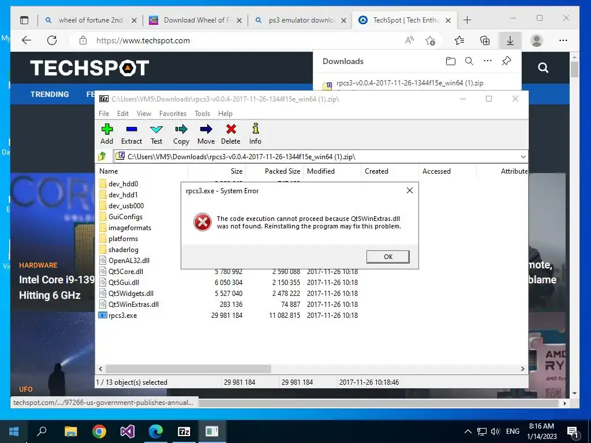Screen dimensions: 591x443
Task: Close the rpcs3.exe System Error dialog
Action: tap(410, 190)
